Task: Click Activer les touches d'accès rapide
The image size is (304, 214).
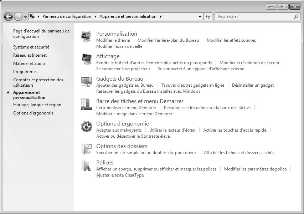Action: (235, 130)
